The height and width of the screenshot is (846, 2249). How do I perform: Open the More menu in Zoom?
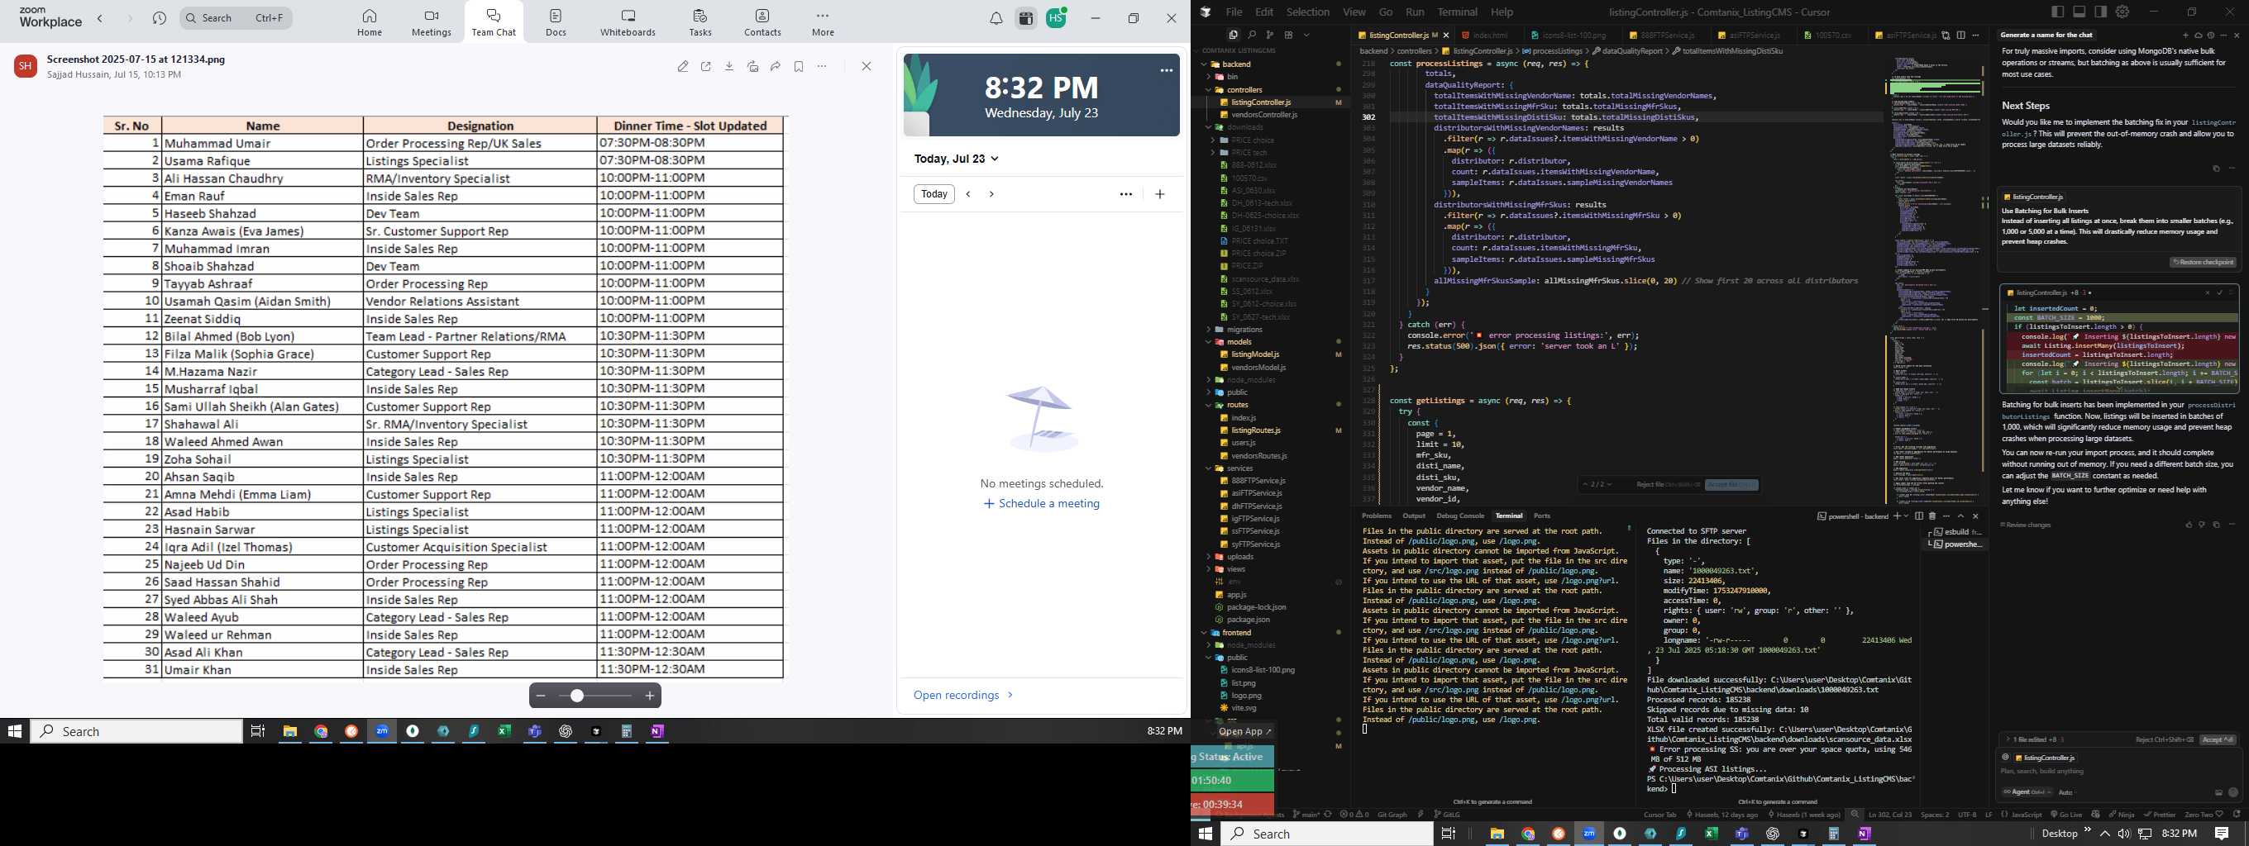point(823,22)
